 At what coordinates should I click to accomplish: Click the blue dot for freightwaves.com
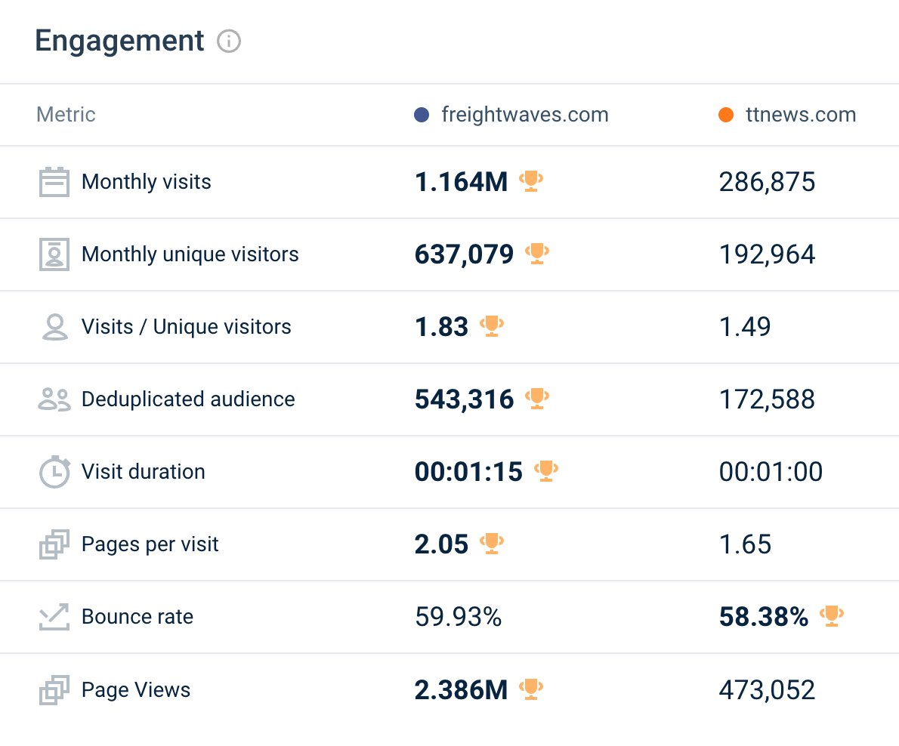[x=422, y=115]
